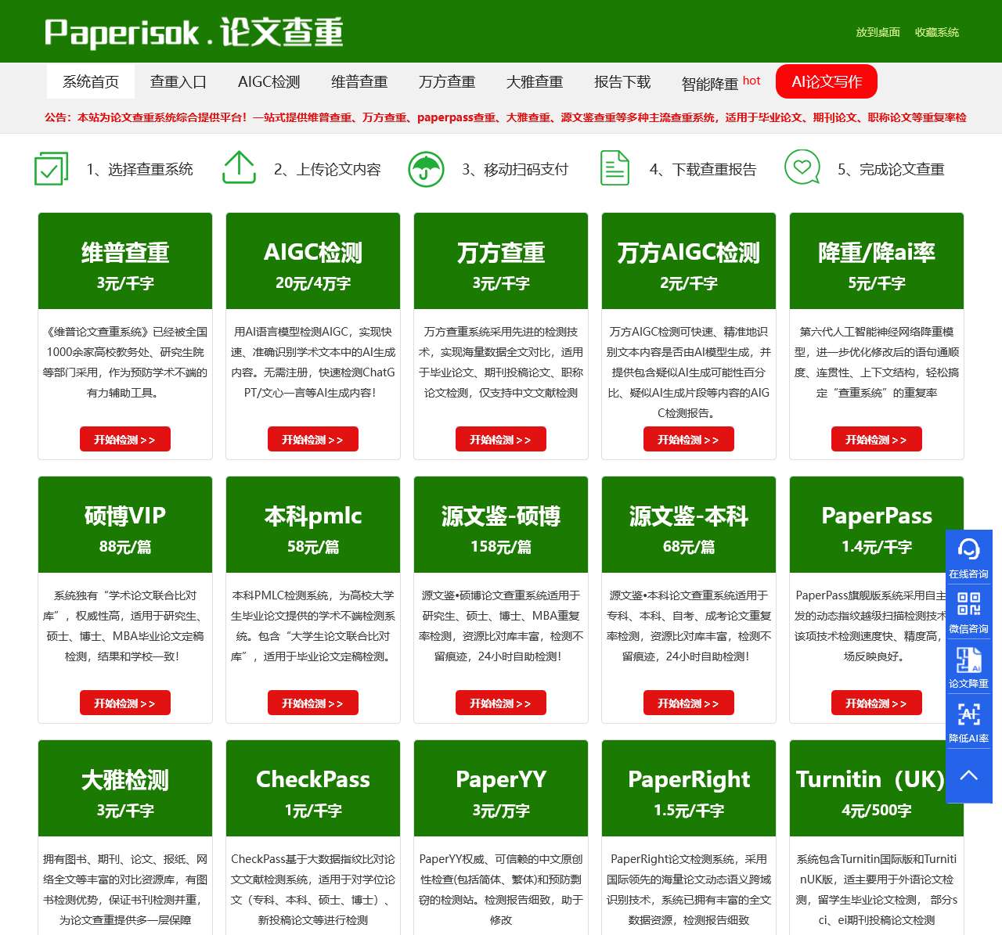Click 开始检测 under 降重/降ai率 card
Screen dimensions: 1002x935
point(877,440)
